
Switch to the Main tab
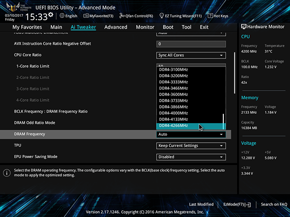(56, 27)
